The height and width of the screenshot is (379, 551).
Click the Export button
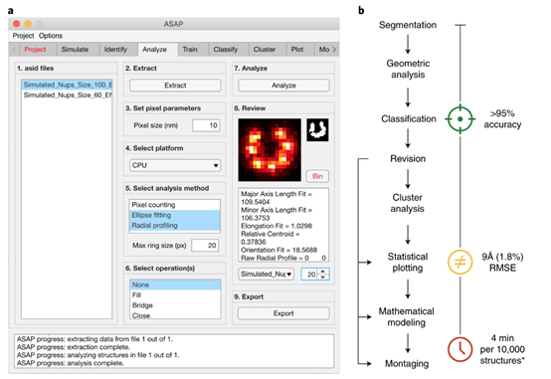click(x=283, y=313)
